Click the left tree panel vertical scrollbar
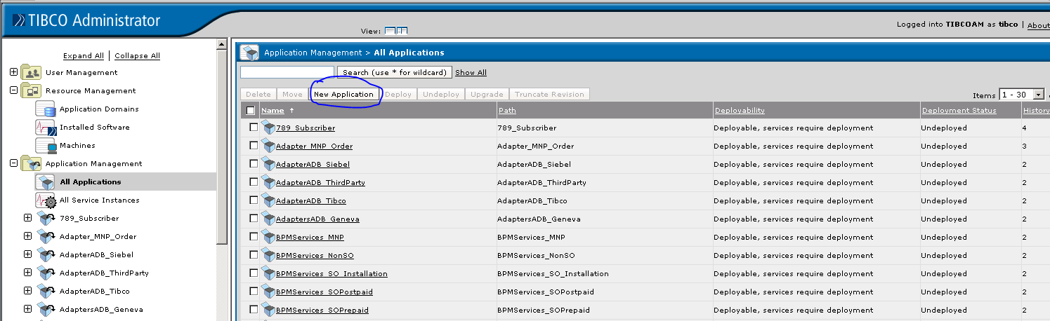This screenshot has width=1050, height=321. (x=222, y=147)
